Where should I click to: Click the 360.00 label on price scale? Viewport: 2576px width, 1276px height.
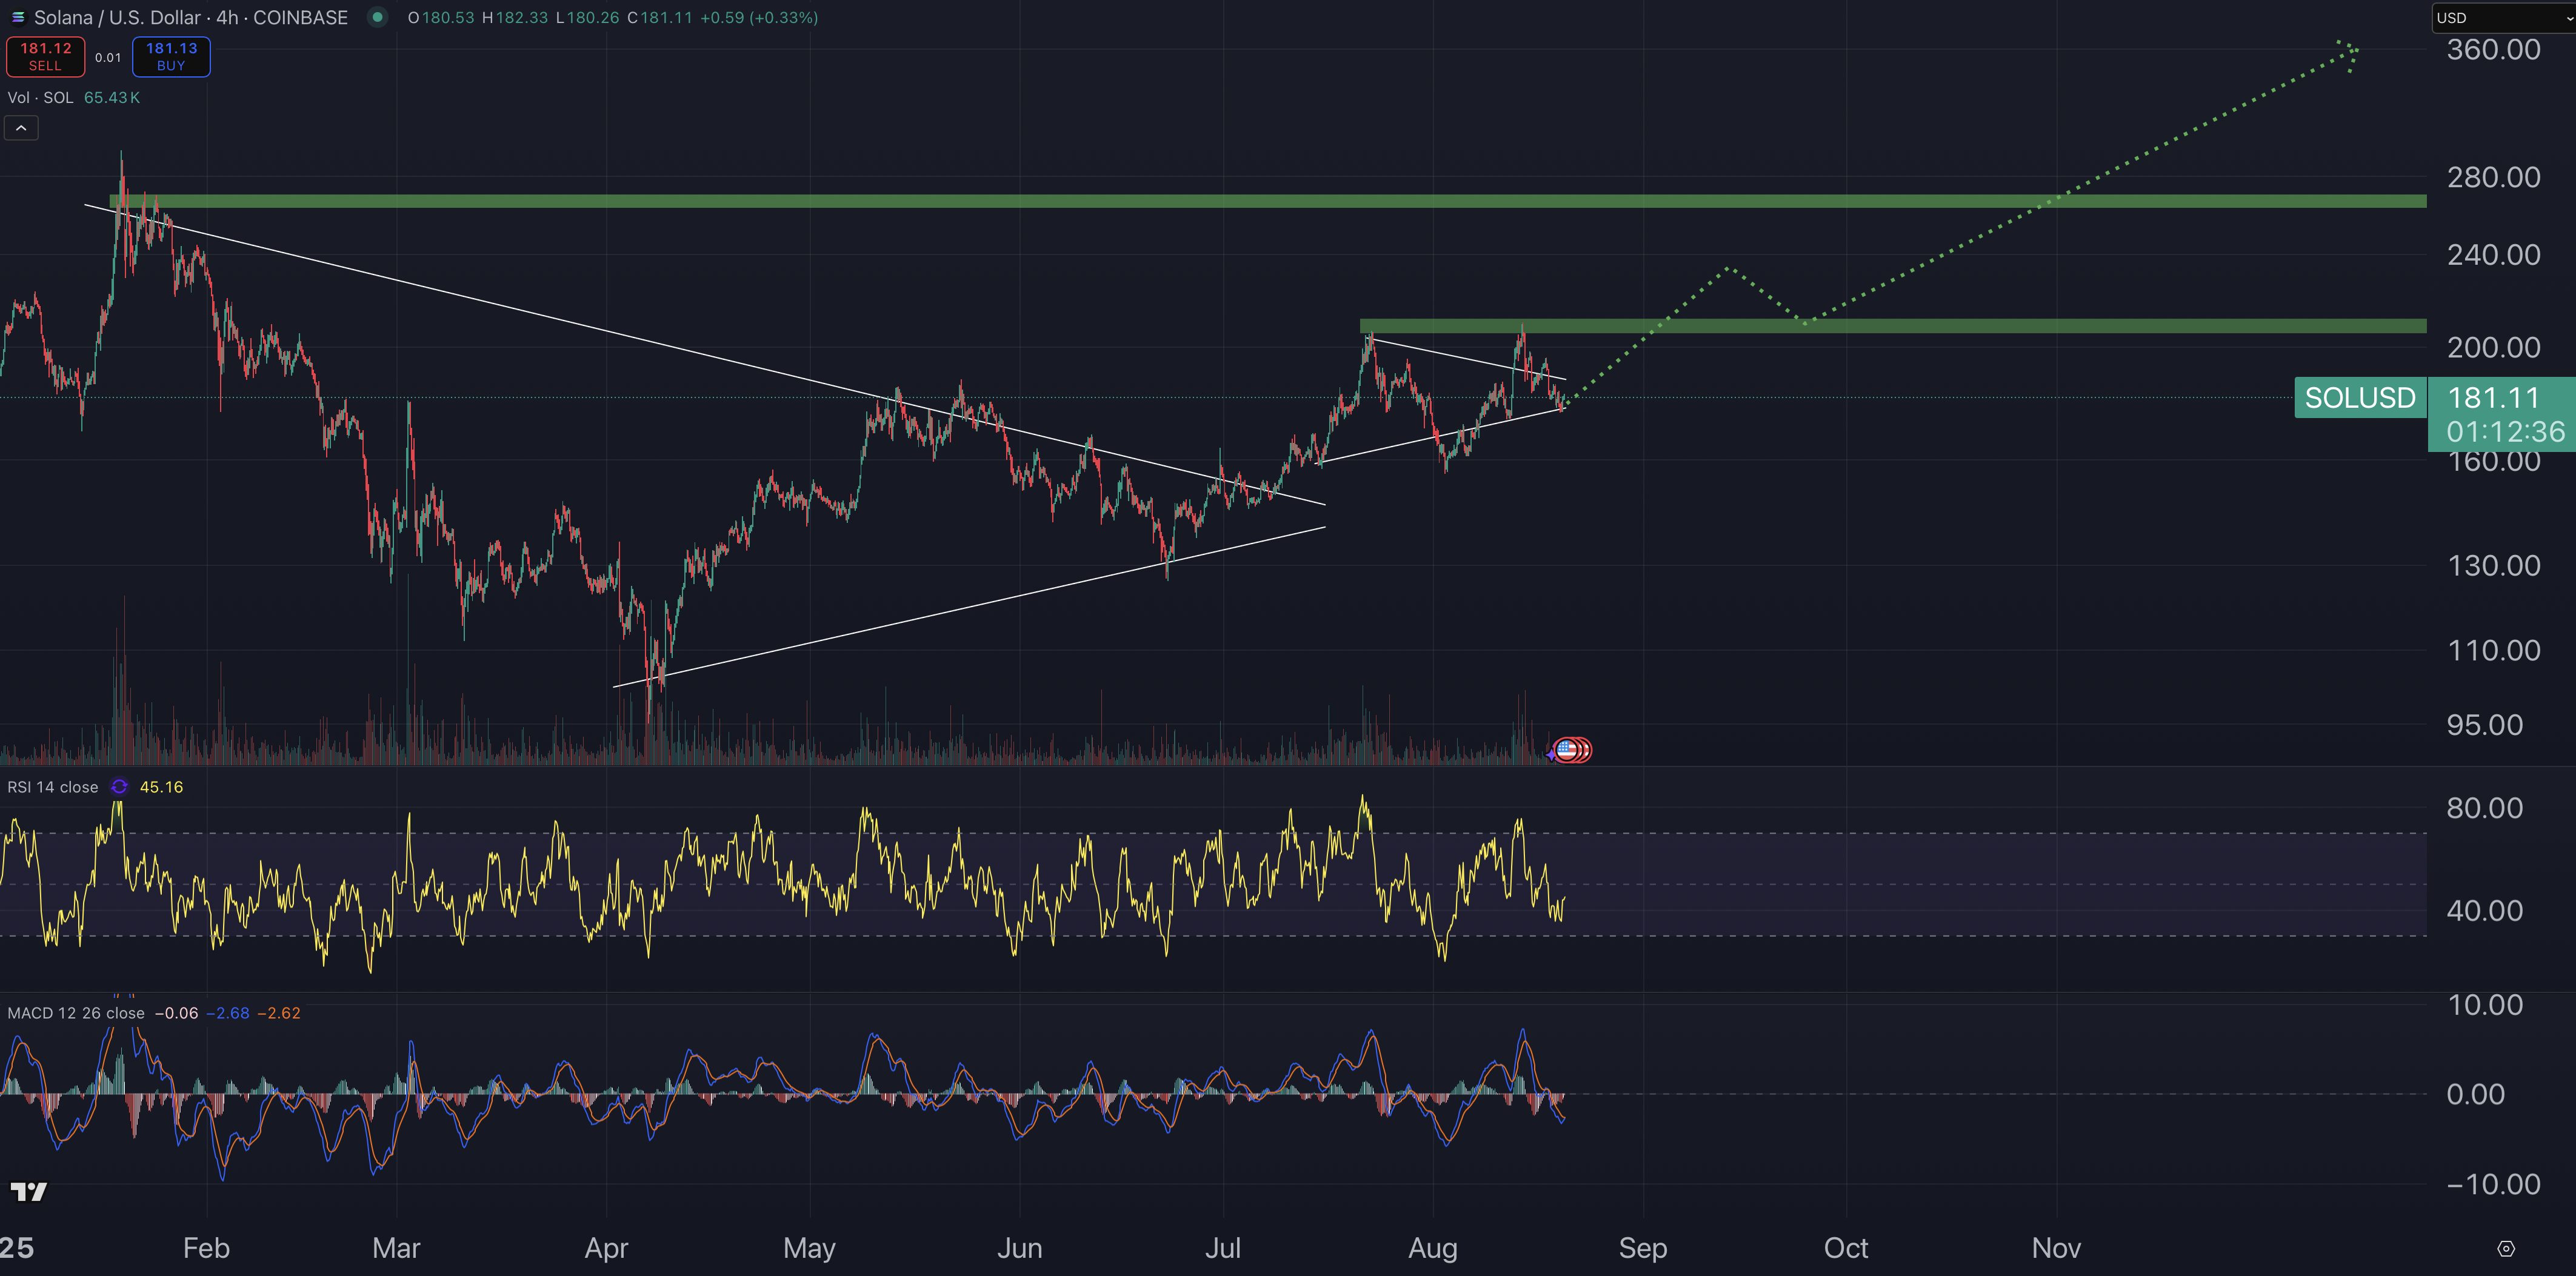tap(2493, 49)
